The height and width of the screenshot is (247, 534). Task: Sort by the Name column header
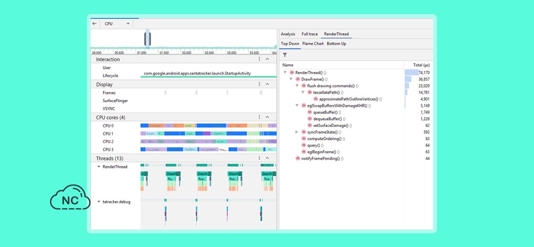(288, 65)
